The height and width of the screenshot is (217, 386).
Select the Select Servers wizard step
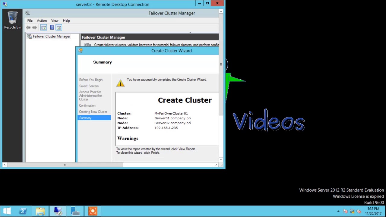[89, 86]
